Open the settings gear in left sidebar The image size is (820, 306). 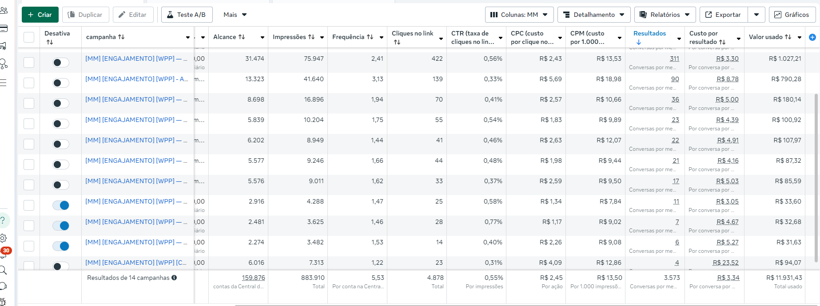pos(3,238)
